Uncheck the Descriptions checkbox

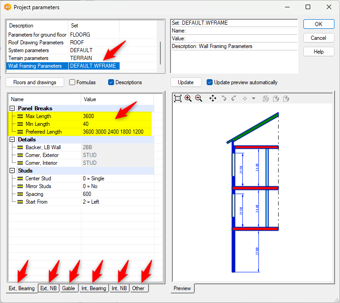pyautogui.click(x=111, y=82)
